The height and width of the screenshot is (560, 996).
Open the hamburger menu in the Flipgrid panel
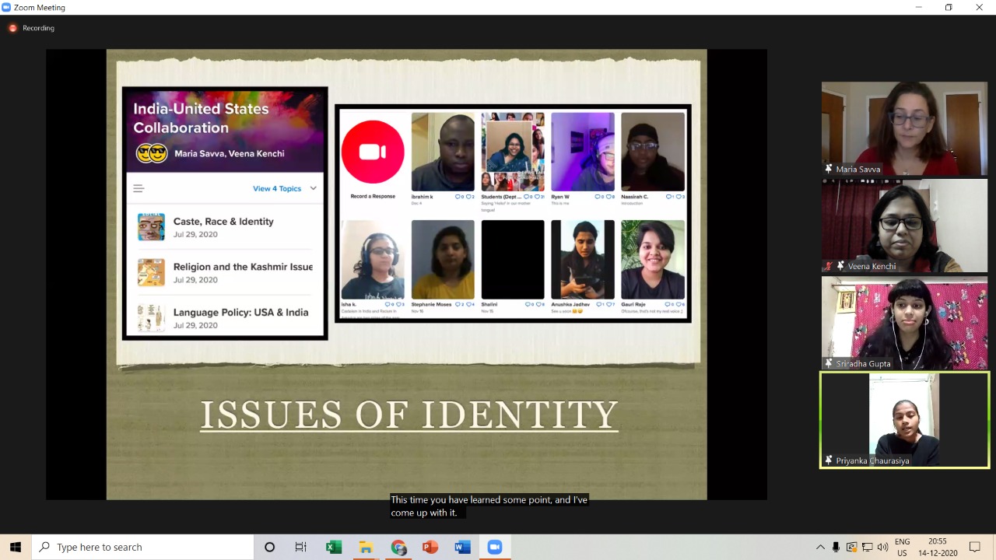click(x=139, y=188)
